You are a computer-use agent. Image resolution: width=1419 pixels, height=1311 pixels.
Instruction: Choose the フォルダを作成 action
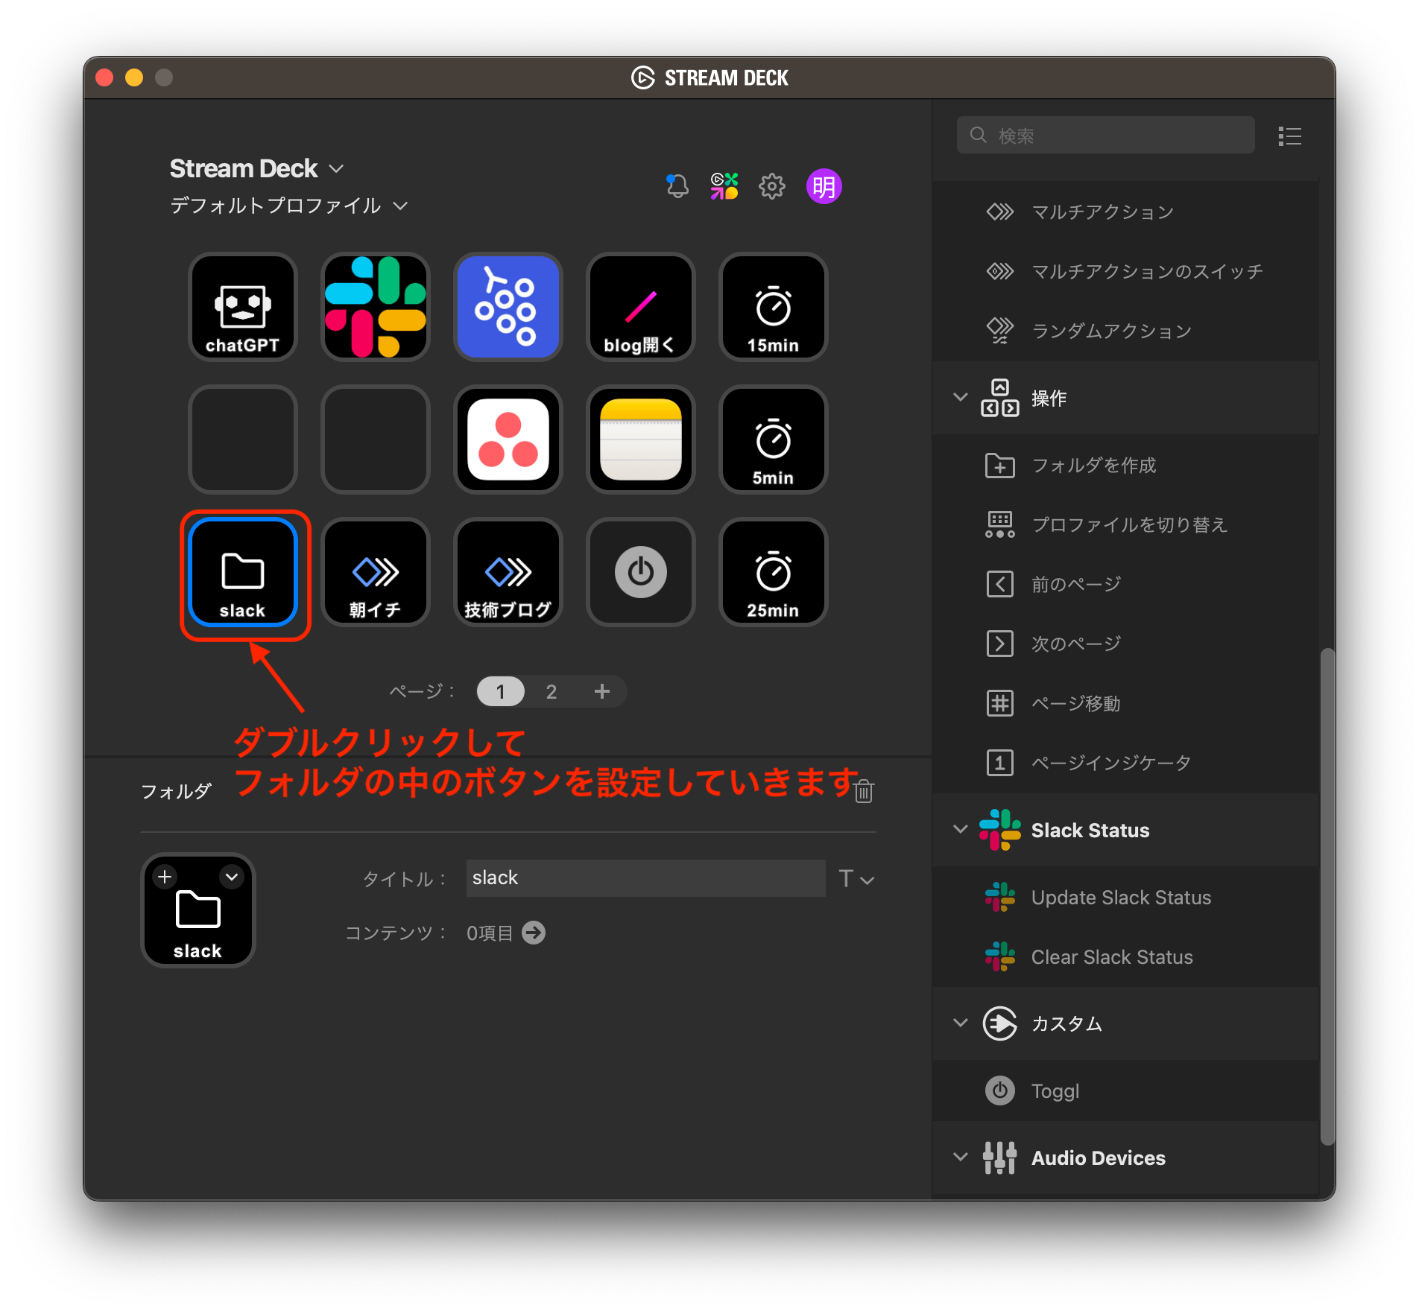[1125, 466]
